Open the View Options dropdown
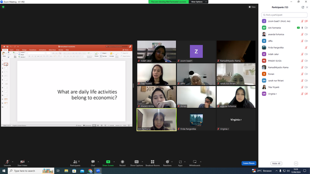This screenshot has height=174, width=310. point(199,2)
